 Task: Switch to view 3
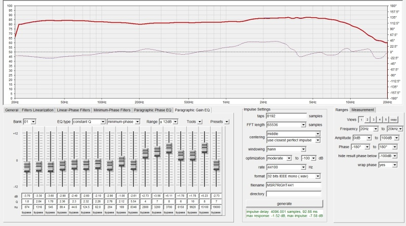pos(374,120)
